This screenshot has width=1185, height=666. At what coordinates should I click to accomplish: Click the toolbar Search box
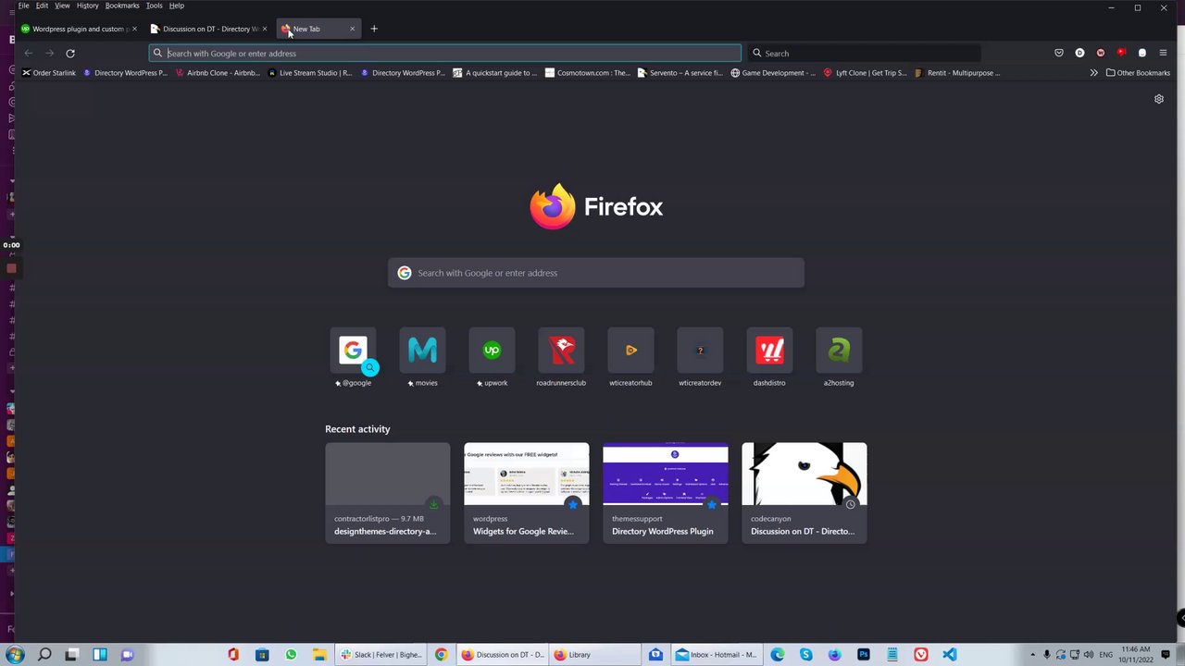click(864, 53)
